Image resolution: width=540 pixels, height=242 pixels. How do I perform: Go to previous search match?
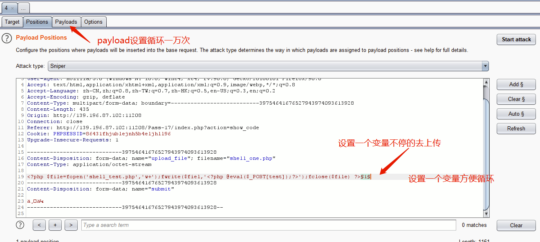coord(39,225)
